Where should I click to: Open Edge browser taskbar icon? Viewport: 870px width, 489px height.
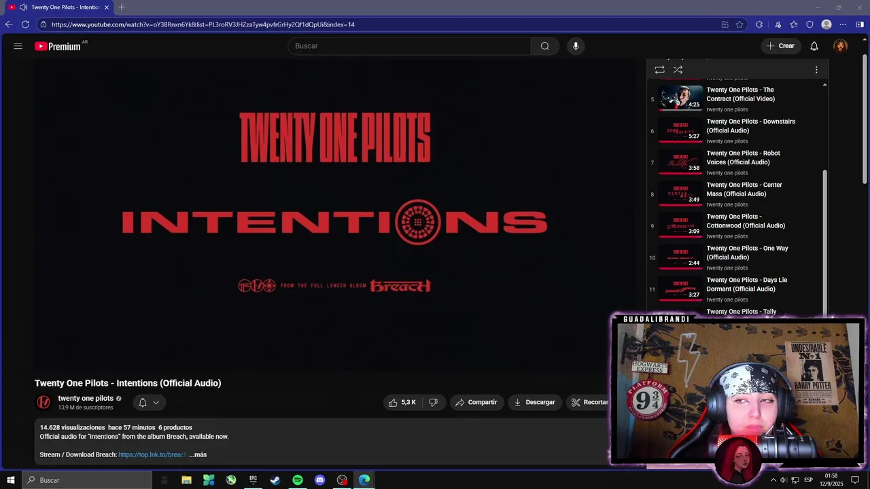pyautogui.click(x=364, y=480)
